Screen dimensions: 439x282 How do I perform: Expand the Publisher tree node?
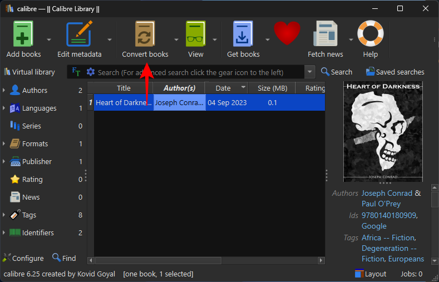click(x=4, y=161)
